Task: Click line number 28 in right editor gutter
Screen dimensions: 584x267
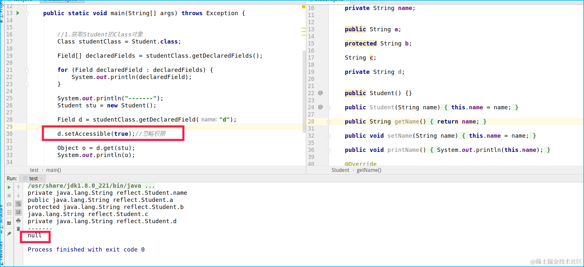Action: coord(311,122)
